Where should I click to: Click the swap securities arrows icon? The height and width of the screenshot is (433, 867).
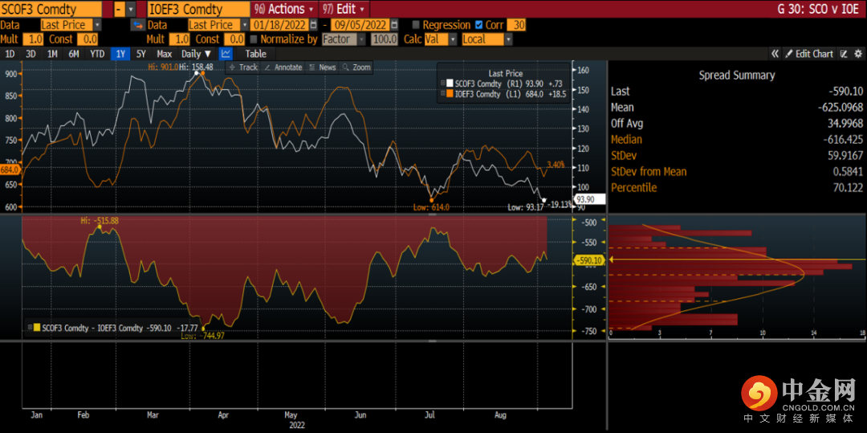click(137, 25)
